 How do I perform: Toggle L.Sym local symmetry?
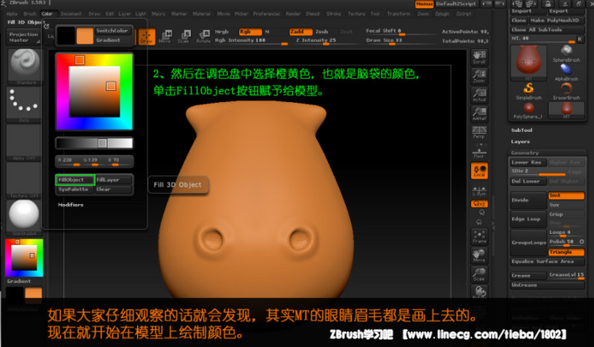479,190
